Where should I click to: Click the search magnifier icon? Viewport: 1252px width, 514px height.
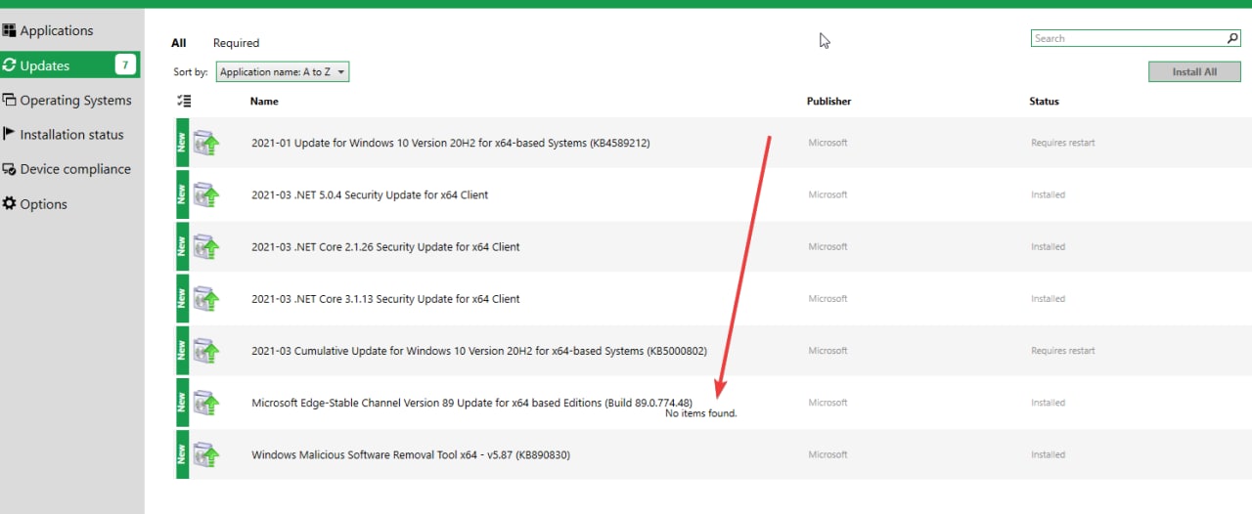1233,38
